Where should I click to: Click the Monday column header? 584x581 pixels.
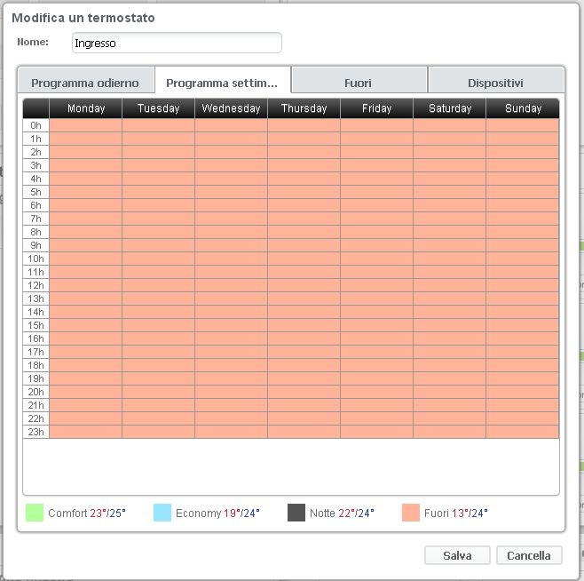coord(86,108)
